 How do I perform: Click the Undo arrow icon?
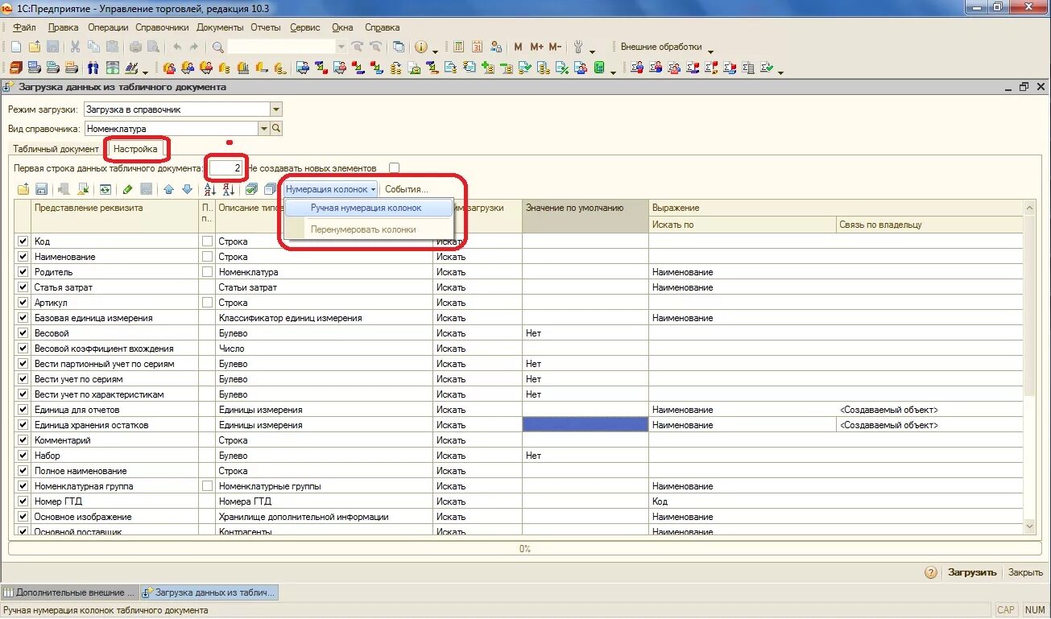point(177,47)
